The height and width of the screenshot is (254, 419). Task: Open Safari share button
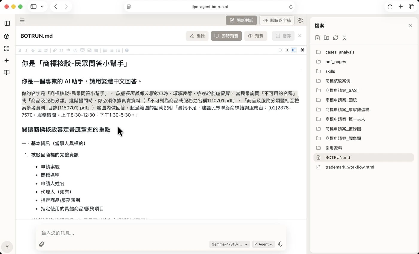point(390,7)
